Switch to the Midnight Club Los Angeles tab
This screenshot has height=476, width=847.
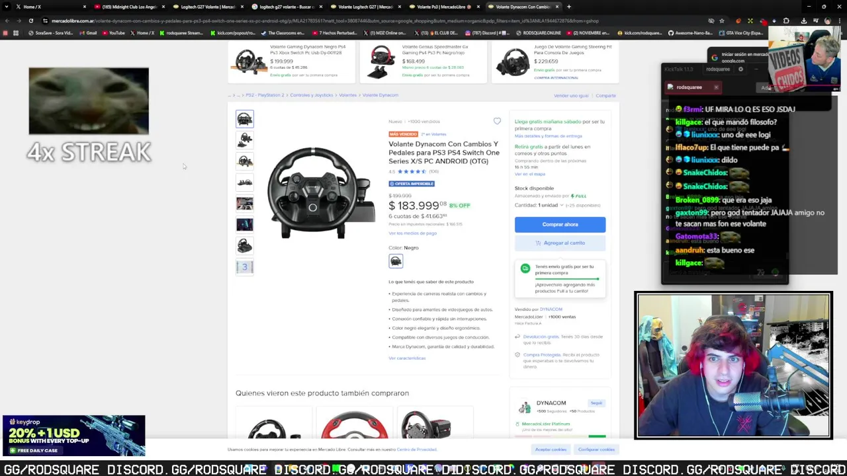coord(130,7)
